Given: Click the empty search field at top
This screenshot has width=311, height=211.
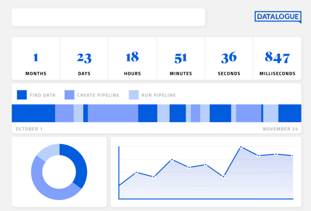Looking at the screenshot, I should click(x=108, y=17).
